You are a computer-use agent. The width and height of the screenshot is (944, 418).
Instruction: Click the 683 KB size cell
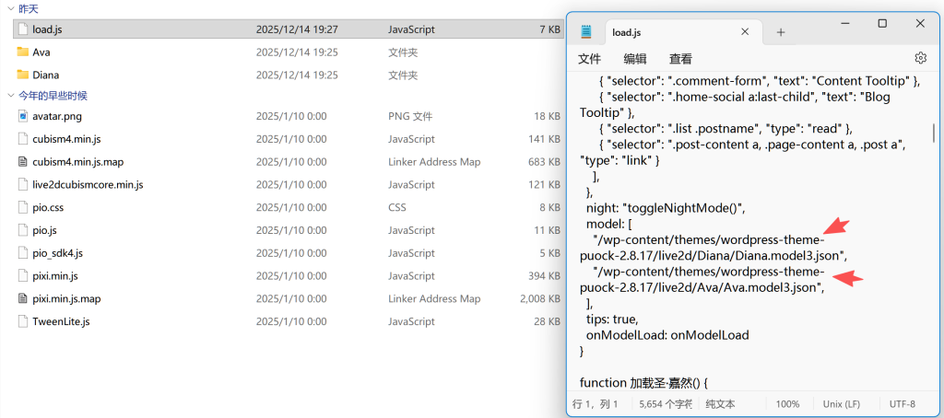point(544,162)
